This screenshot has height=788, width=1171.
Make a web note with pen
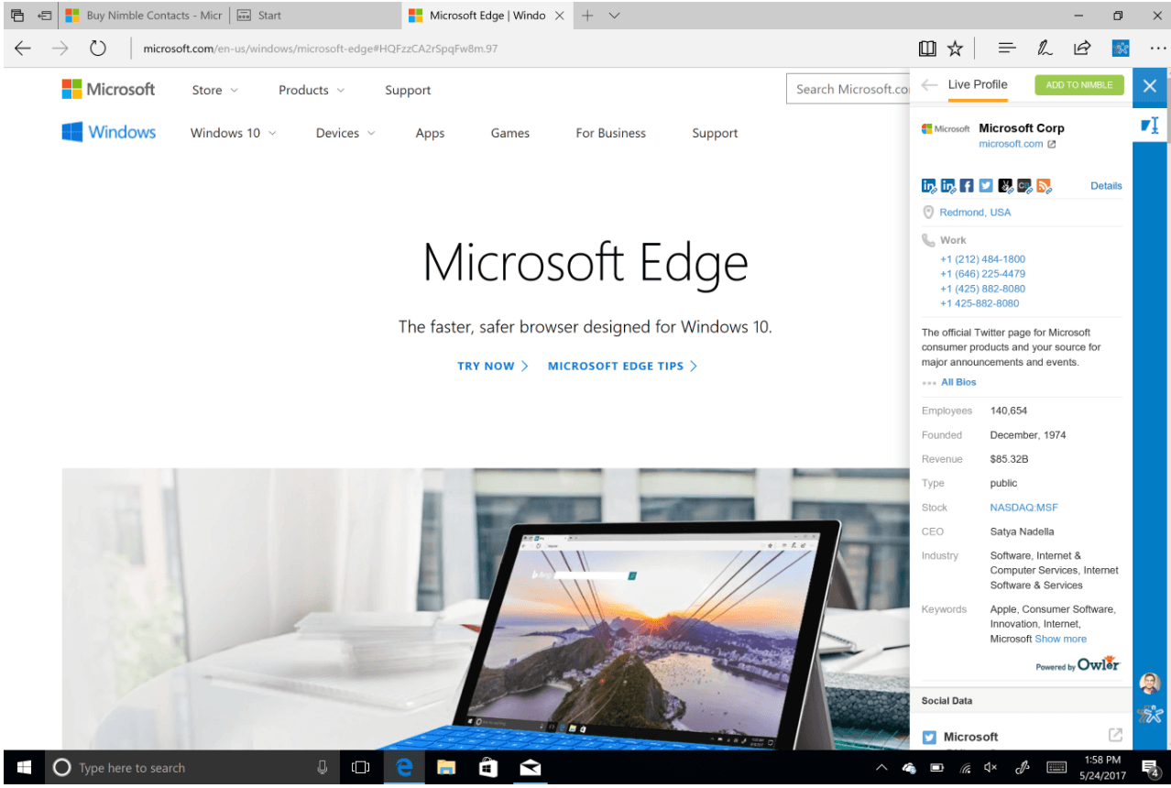[1044, 49]
